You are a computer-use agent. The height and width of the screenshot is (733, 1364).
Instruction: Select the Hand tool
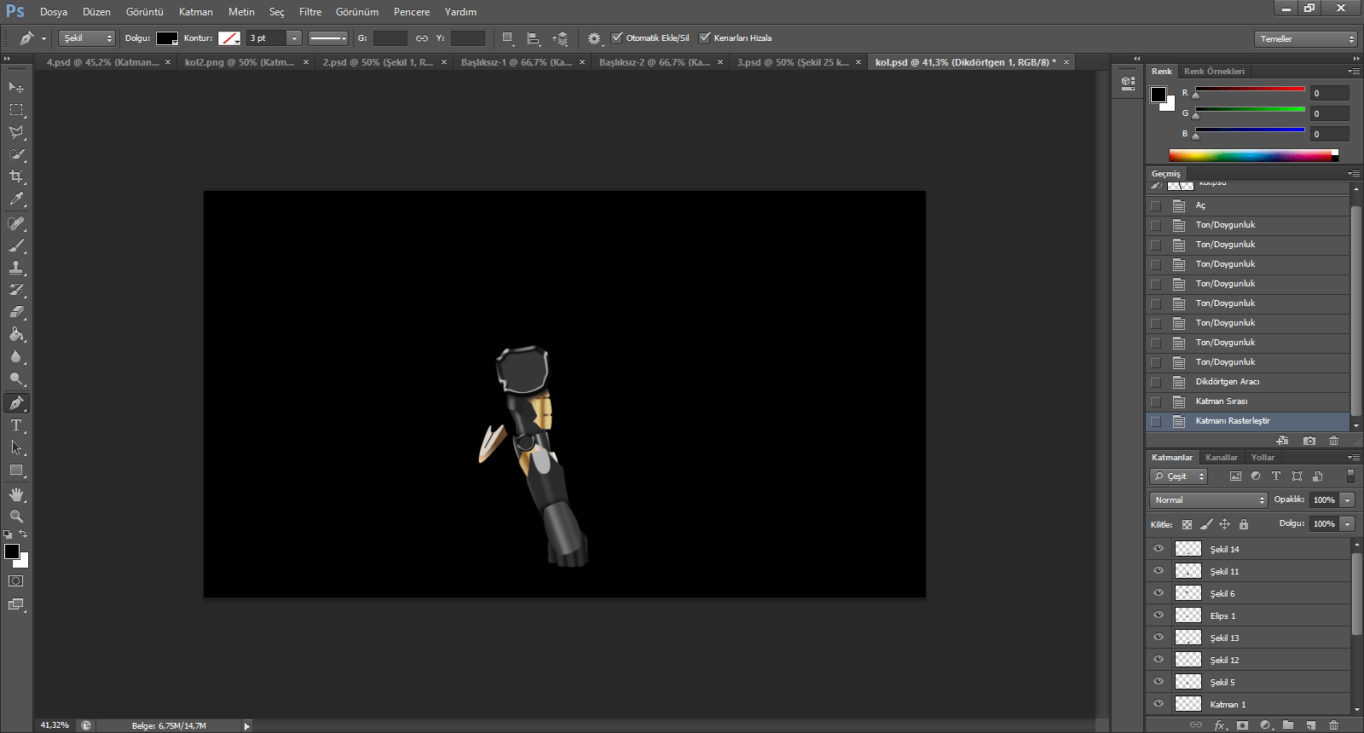point(16,494)
